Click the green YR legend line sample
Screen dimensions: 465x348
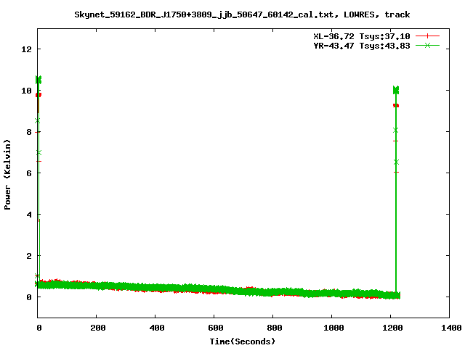click(x=427, y=45)
